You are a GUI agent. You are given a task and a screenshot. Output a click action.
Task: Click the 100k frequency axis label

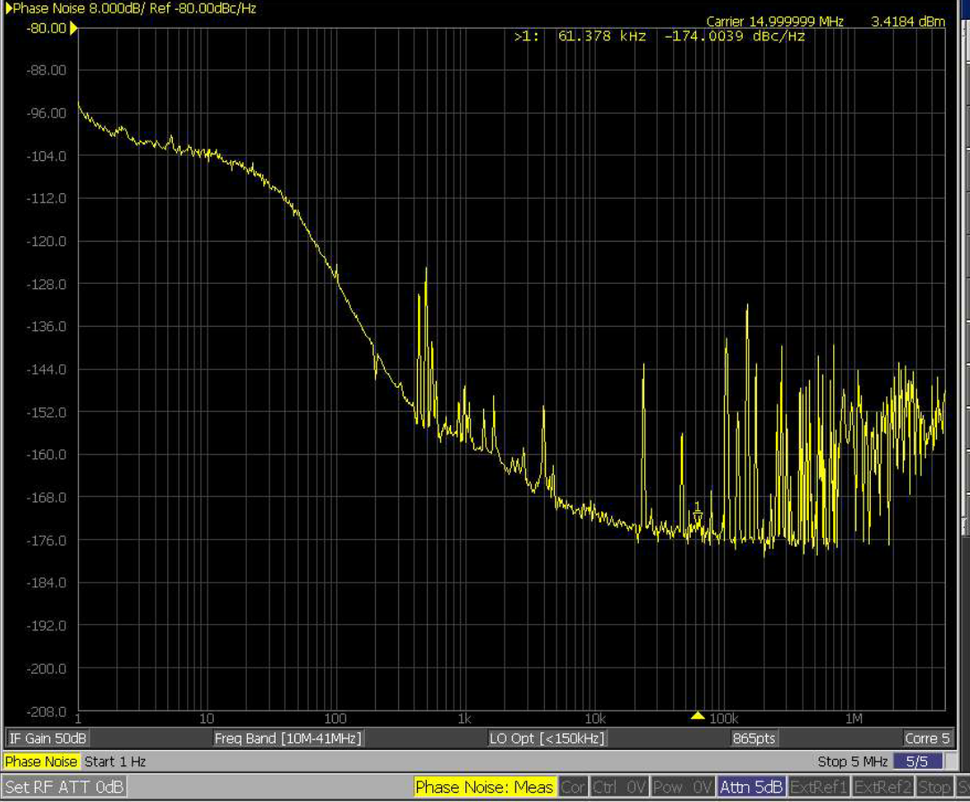(x=724, y=719)
